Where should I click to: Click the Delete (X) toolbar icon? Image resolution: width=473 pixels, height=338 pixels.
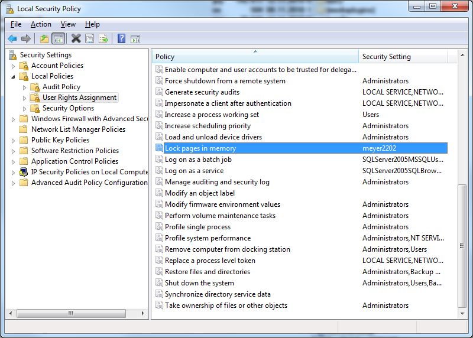point(76,39)
